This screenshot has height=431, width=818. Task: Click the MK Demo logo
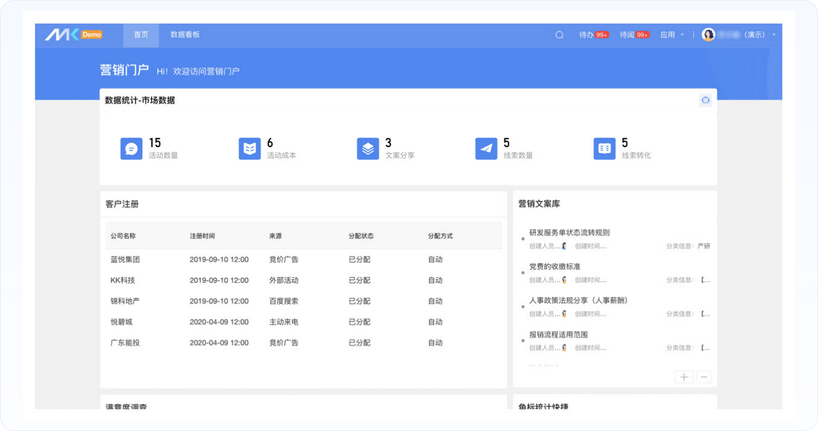pyautogui.click(x=74, y=35)
